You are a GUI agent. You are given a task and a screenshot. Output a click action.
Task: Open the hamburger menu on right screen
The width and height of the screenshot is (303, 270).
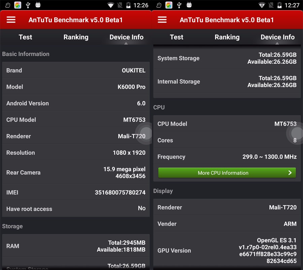pyautogui.click(x=162, y=20)
